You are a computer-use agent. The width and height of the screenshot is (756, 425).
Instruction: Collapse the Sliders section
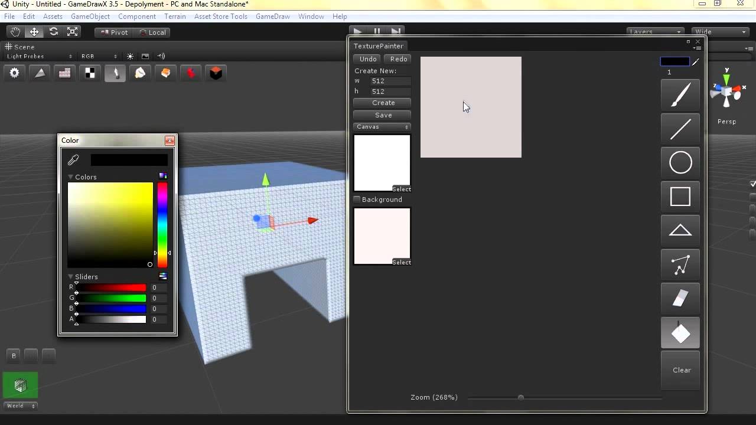click(70, 276)
